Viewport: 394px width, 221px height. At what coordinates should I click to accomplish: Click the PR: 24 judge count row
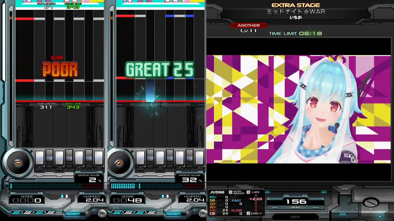219,210
